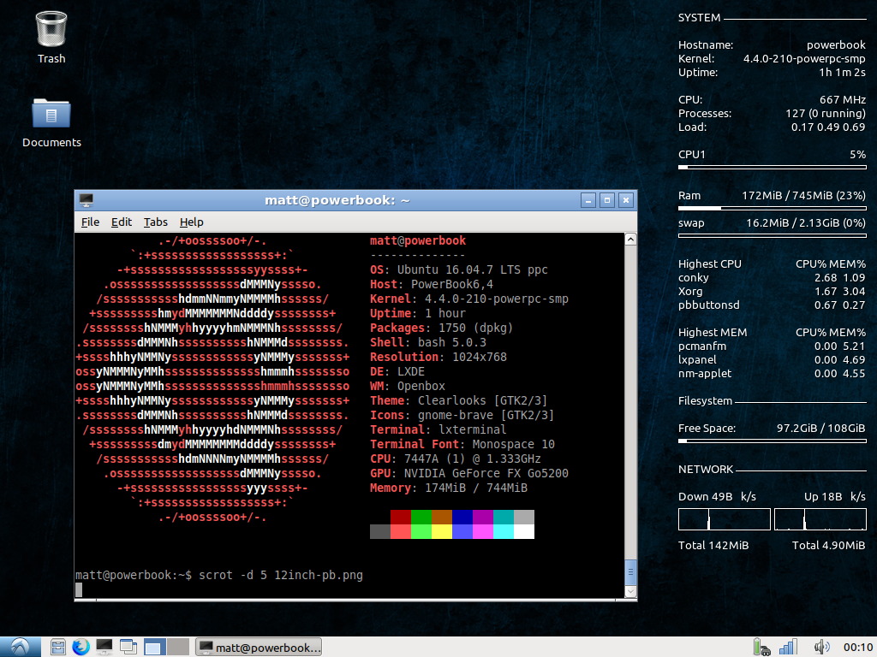Open the LXDE start menu
The height and width of the screenshot is (657, 877).
pyautogui.click(x=19, y=647)
